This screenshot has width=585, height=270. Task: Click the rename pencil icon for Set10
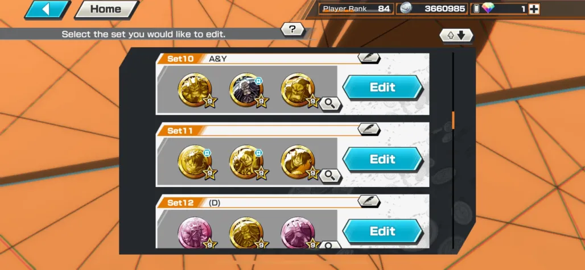[369, 57]
